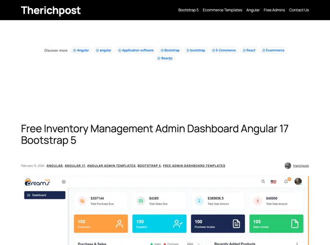Open the Ecommerce Templates menu item

tap(223, 10)
